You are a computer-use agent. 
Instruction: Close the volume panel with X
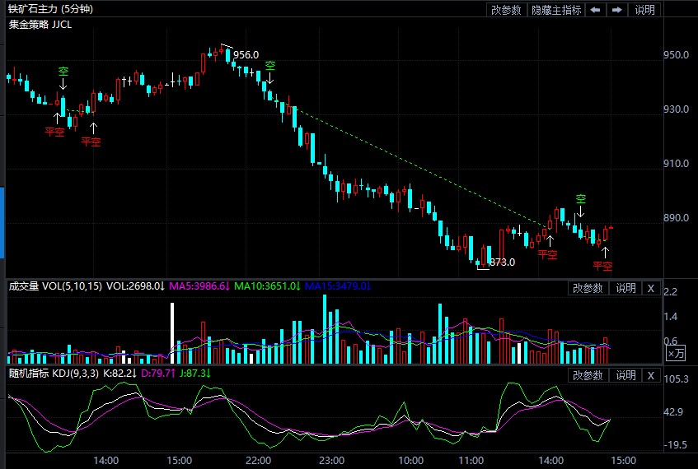coord(650,288)
